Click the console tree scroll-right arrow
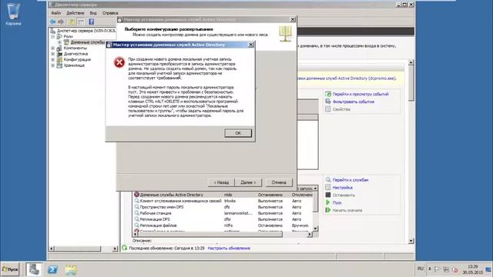The height and width of the screenshot is (277, 493). point(115,249)
